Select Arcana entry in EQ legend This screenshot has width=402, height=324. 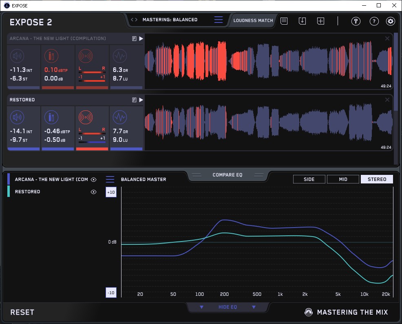[51, 179]
